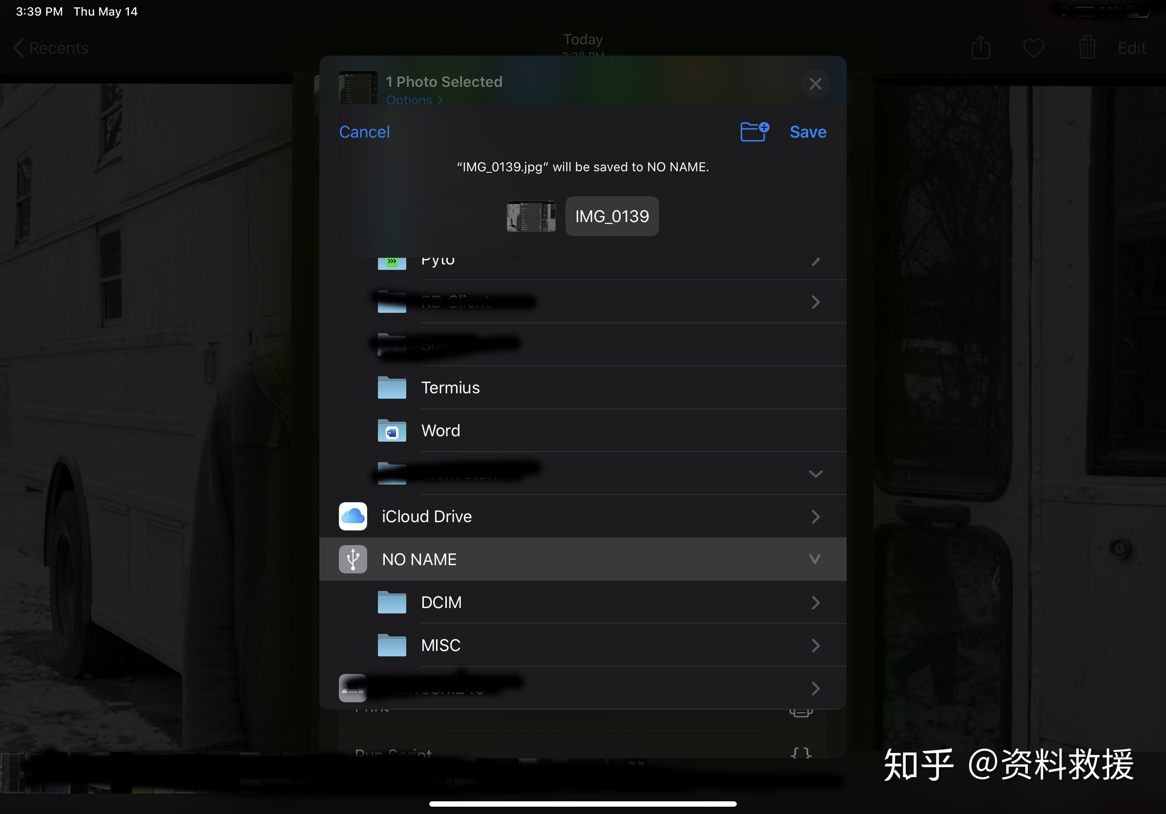Go back to Recents in Photos
This screenshot has height=814, width=1166.
50,48
